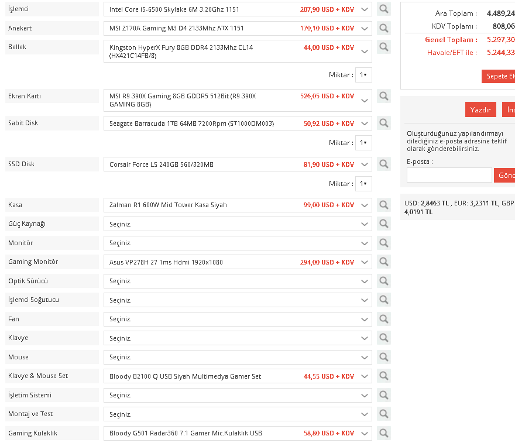Click magnifier icon for SSD Disk row

pos(383,164)
